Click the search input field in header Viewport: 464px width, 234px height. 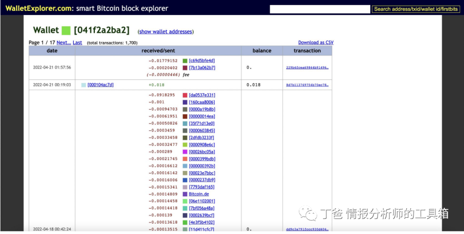(x=320, y=9)
